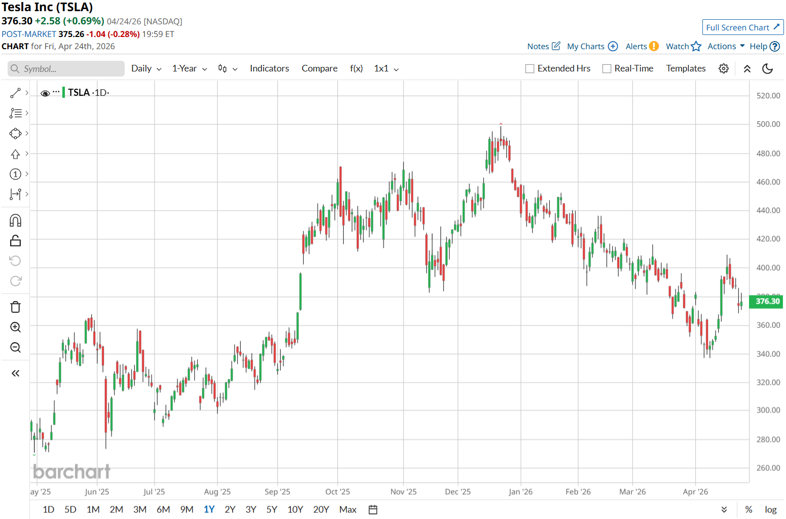Toggle TSLA series visibility eye icon
This screenshot has width=786, height=519.
tap(45, 93)
